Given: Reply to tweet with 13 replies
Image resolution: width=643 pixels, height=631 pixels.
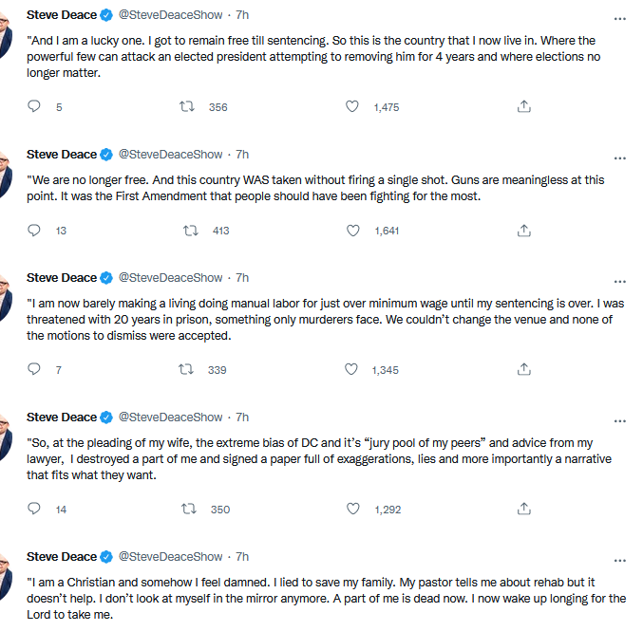Looking at the screenshot, I should [35, 231].
